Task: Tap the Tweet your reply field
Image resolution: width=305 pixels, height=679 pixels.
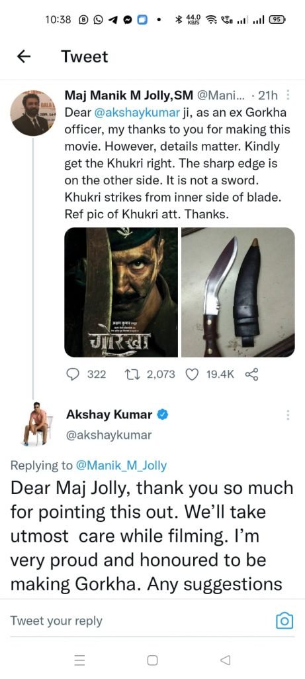Action: pyautogui.click(x=139, y=621)
